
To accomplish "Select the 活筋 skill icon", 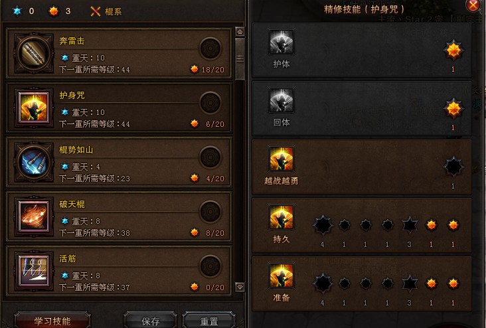I will [x=34, y=271].
